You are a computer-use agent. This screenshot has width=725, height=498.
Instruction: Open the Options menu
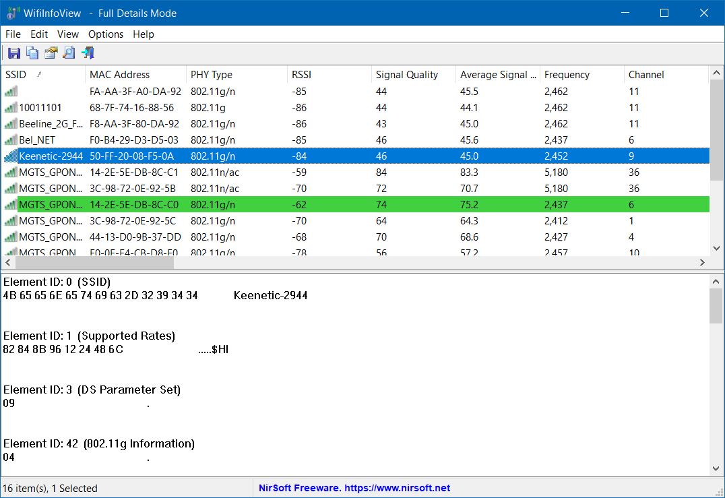click(x=106, y=34)
